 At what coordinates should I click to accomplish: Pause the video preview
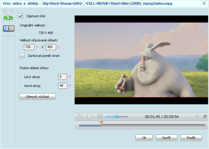(x=80, y=117)
